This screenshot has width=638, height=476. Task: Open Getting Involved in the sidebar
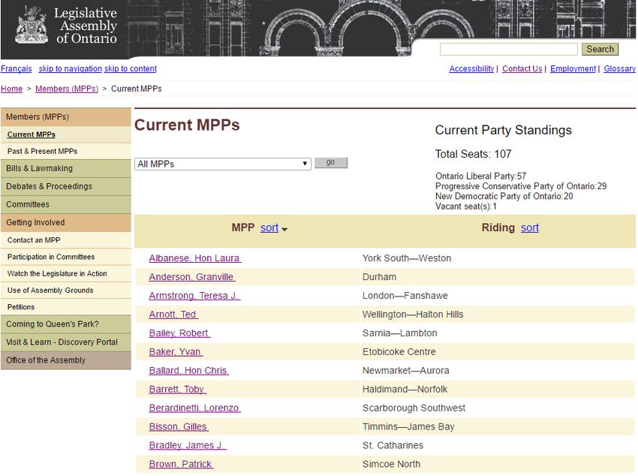click(x=66, y=222)
